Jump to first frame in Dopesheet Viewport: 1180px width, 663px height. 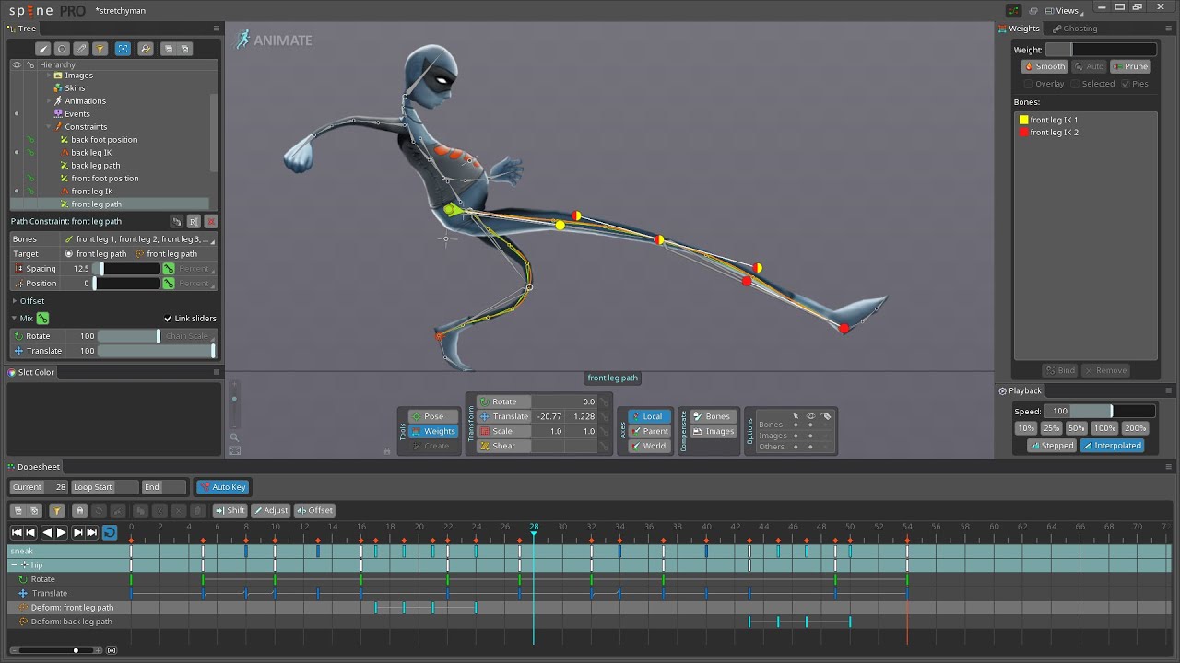tap(17, 532)
